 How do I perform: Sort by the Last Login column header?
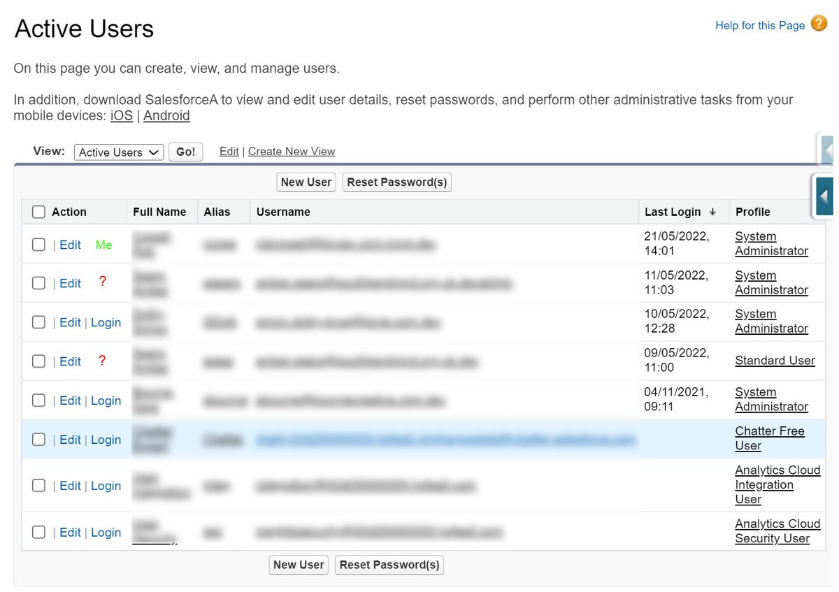click(672, 212)
